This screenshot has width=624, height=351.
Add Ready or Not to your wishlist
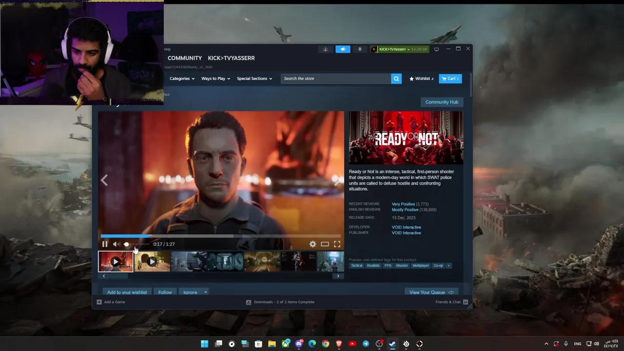(x=127, y=292)
